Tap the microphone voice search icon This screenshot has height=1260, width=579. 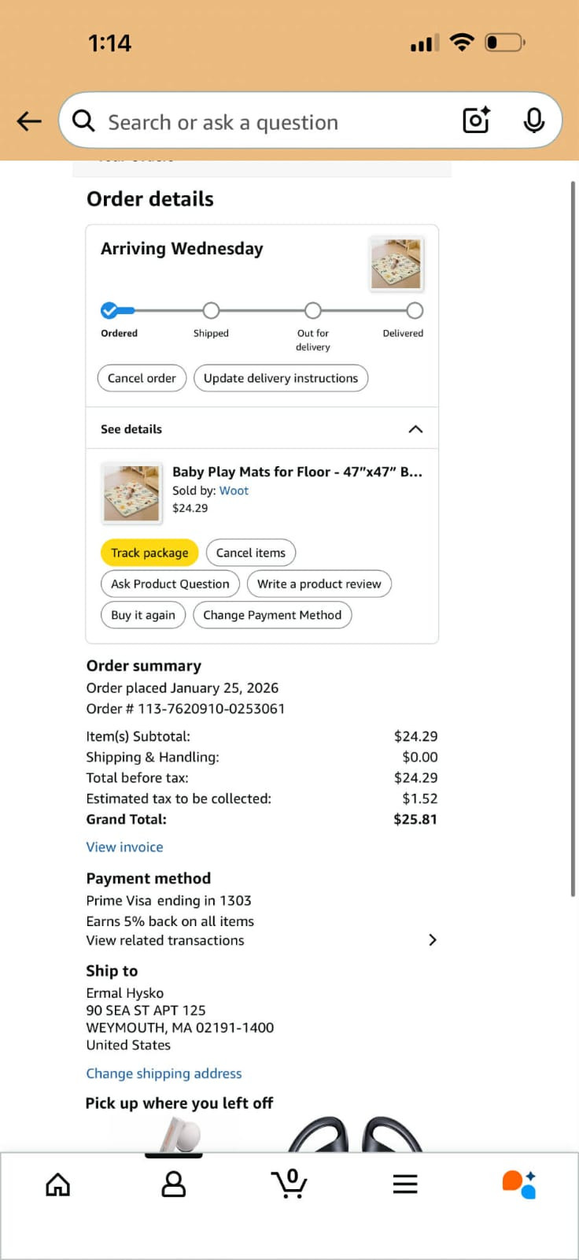point(533,120)
